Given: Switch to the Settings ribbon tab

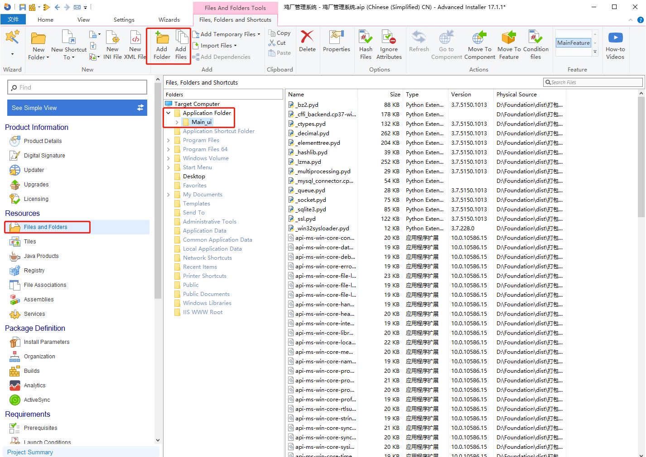Looking at the screenshot, I should pos(124,20).
